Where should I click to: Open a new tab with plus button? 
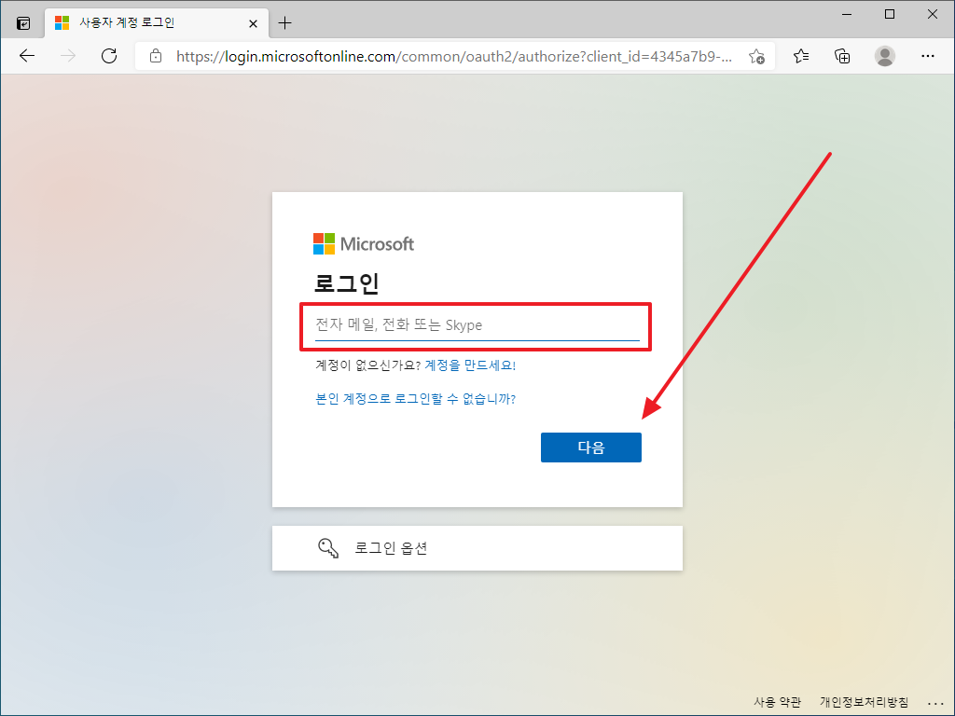coord(284,23)
